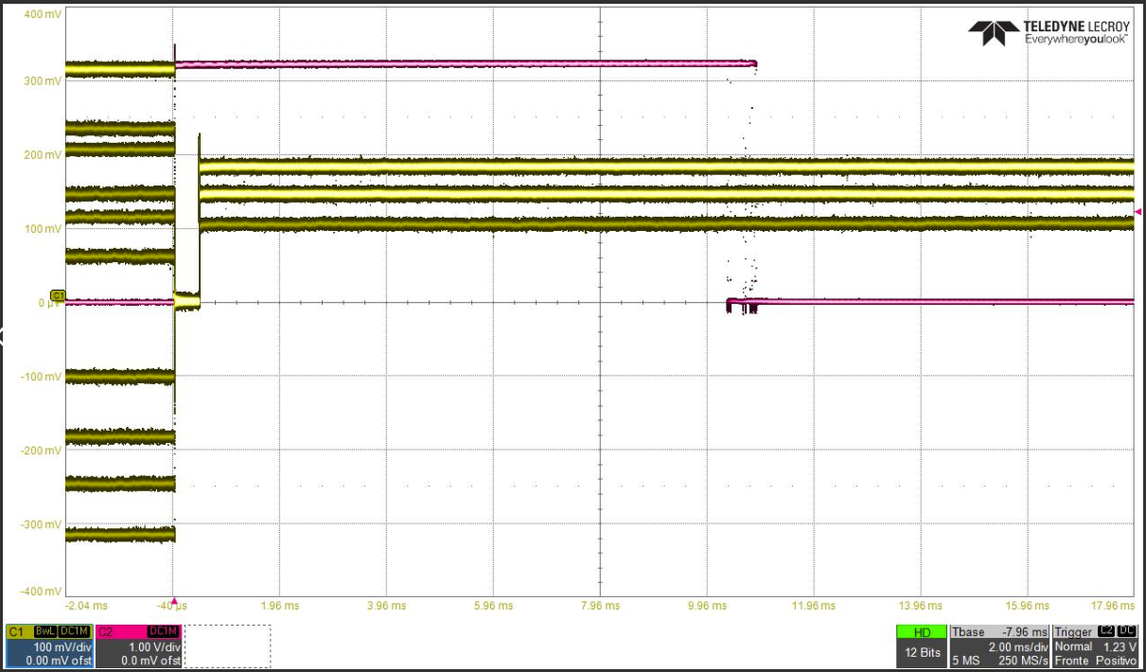
Task: Click the C2 trigger source badge
Action: [x=1105, y=631]
